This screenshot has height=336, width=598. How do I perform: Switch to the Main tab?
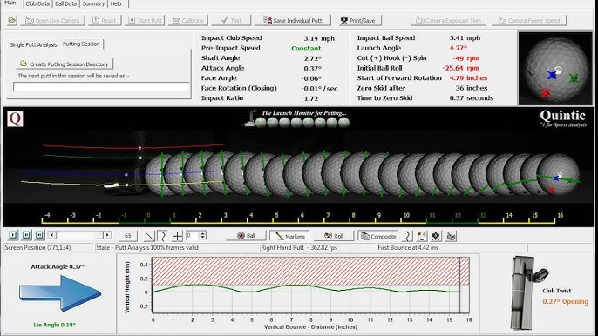pos(10,3)
